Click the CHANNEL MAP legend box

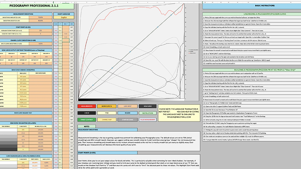coord(106,120)
